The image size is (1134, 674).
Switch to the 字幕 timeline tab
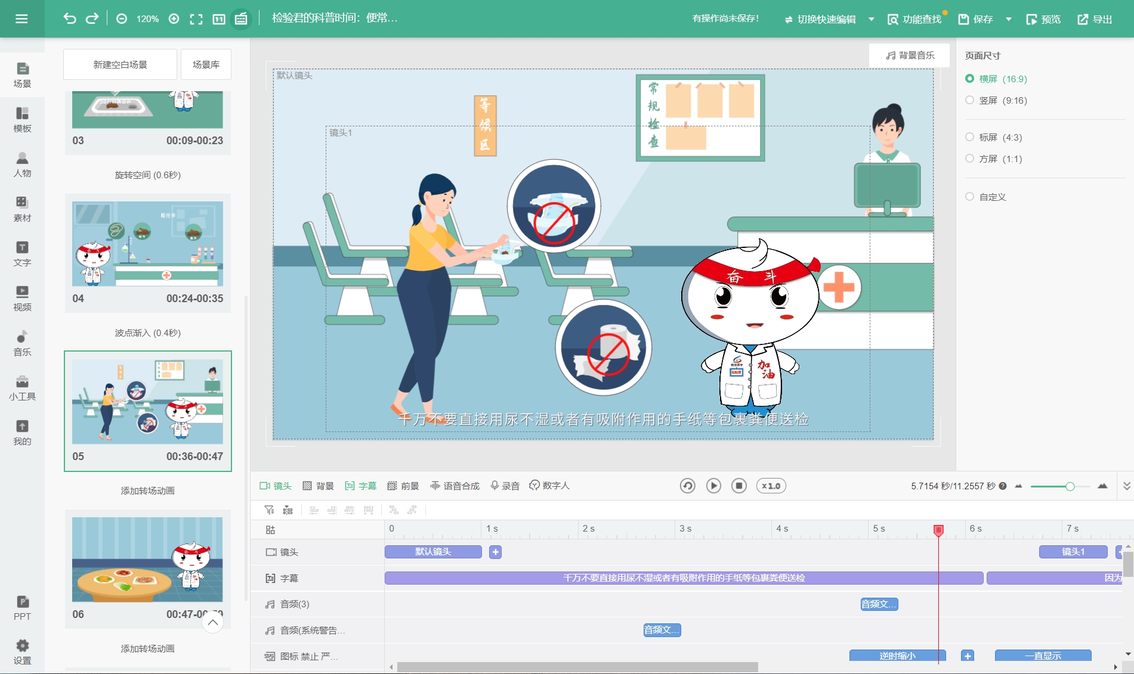[361, 486]
